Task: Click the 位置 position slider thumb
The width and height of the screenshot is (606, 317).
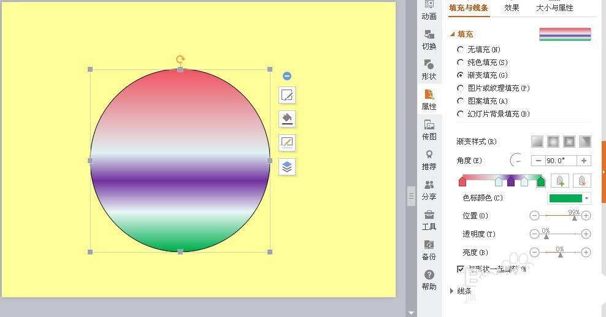Action: coord(575,218)
